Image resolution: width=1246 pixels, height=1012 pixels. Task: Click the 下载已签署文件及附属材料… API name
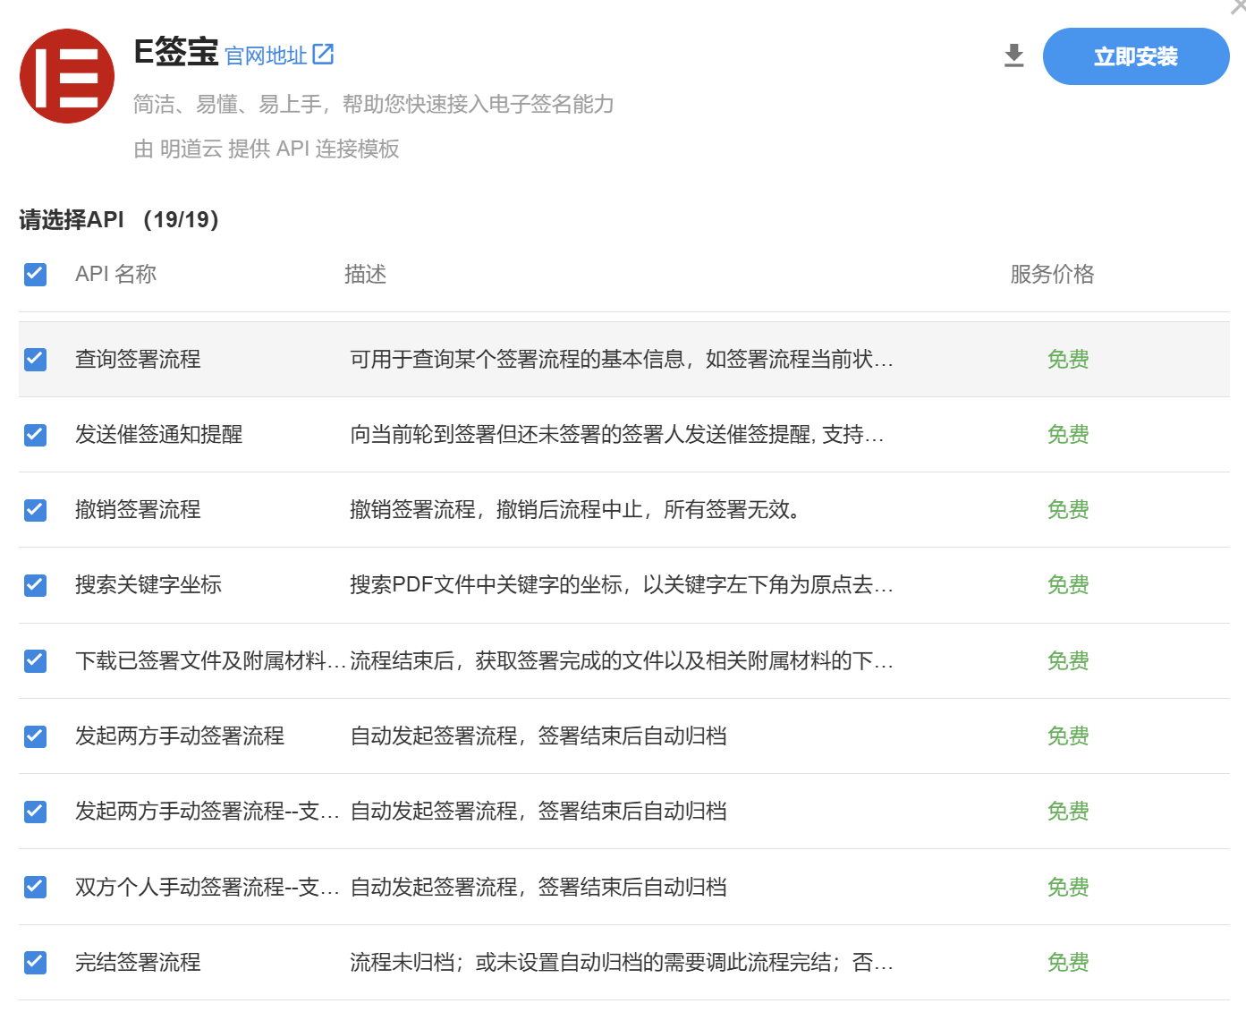[210, 660]
